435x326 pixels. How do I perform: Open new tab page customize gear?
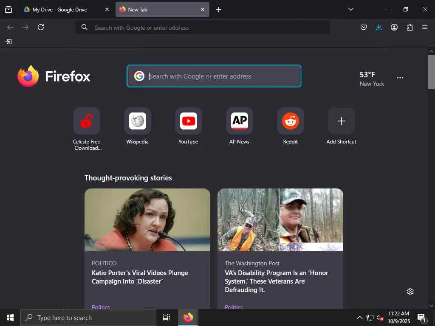click(x=410, y=292)
